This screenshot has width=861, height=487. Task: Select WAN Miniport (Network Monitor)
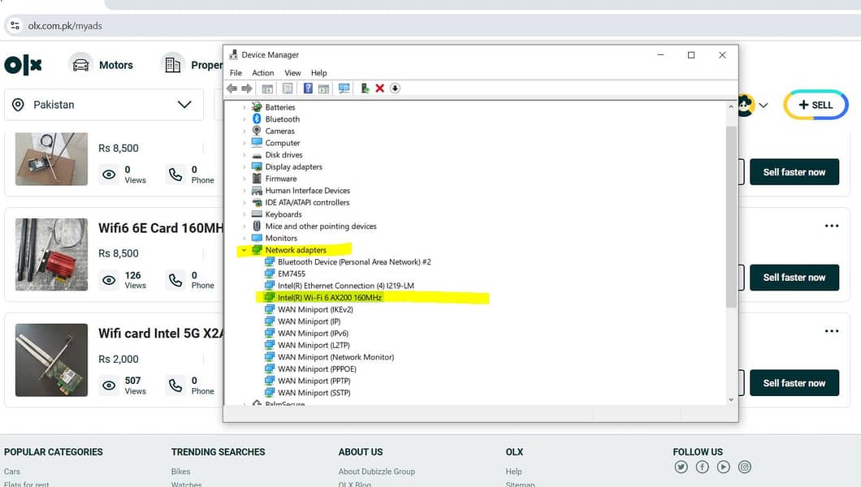(335, 357)
